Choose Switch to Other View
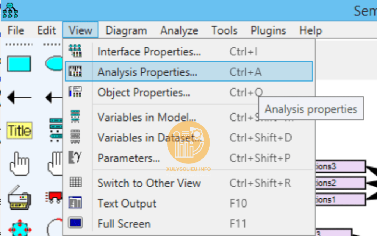 149,183
